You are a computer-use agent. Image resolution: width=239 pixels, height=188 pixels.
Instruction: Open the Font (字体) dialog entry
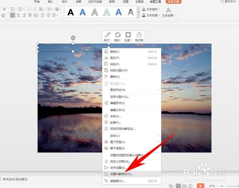coord(132,116)
